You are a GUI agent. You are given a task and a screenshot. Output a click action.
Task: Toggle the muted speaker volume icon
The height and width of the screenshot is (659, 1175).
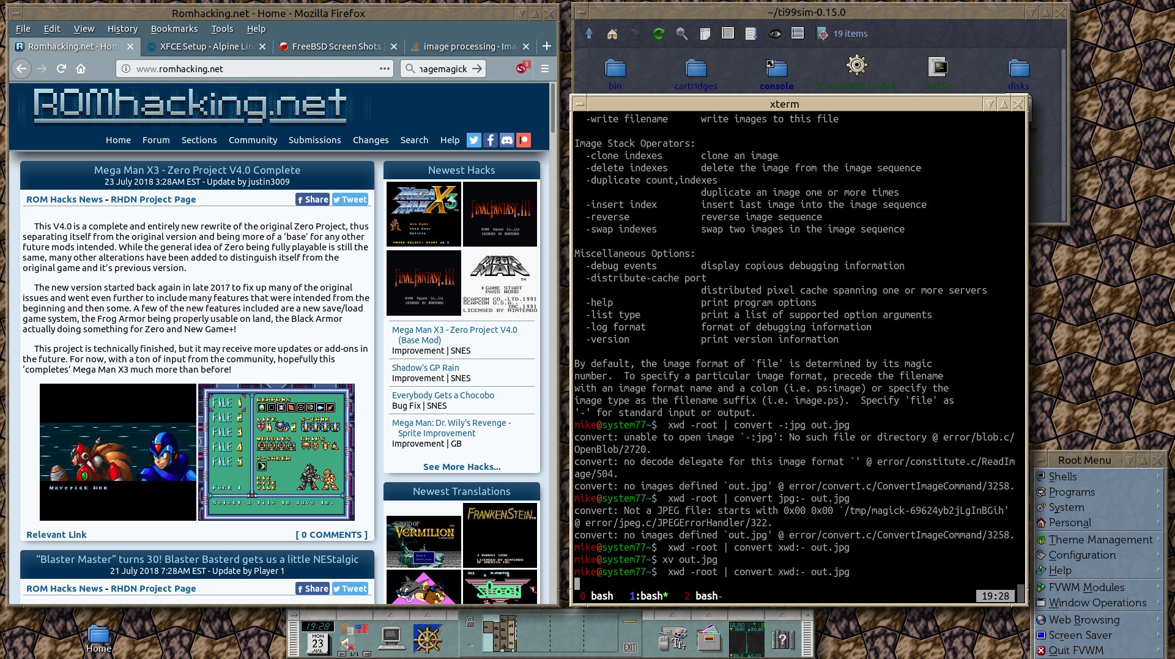(347, 642)
